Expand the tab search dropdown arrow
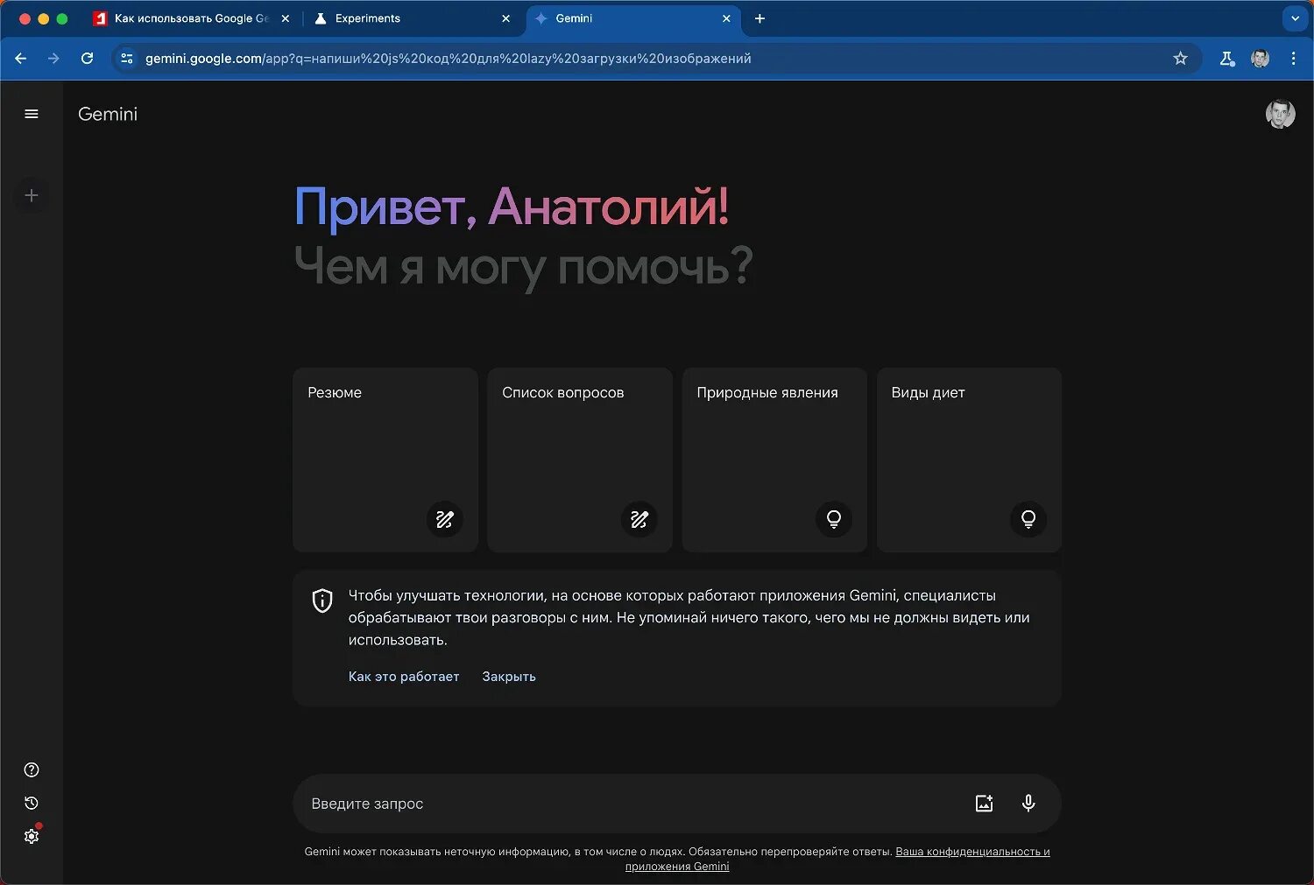 (x=1295, y=18)
